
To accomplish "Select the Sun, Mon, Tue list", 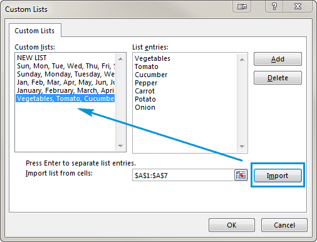I will pos(65,66).
